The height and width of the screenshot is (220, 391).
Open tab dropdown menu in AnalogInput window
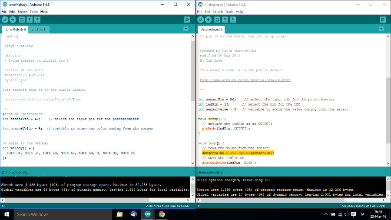point(381,29)
